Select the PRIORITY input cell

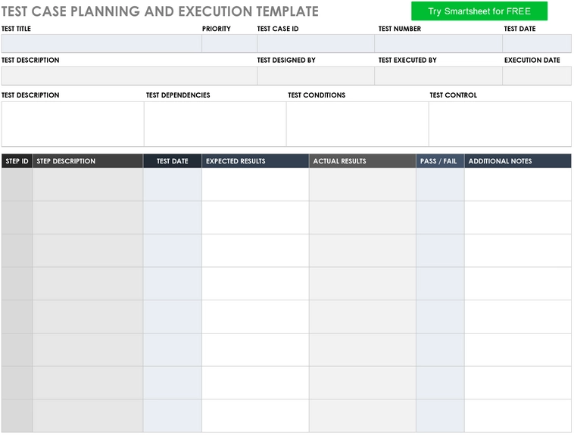coord(229,44)
